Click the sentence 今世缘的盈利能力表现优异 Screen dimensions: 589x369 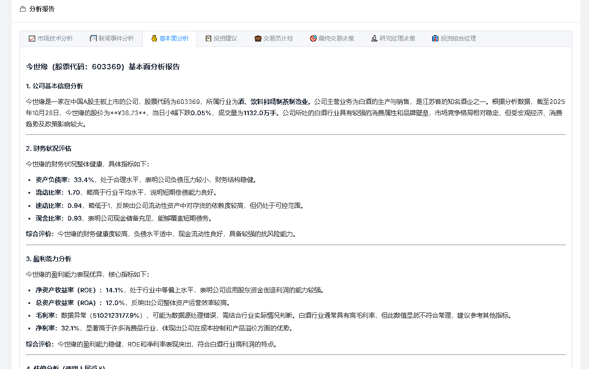point(88,274)
